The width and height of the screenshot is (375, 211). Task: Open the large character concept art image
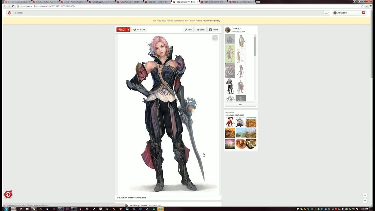pos(168,114)
